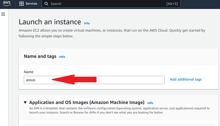Viewport: 220px width, 126px height.
Task: Open Info link beside Application and OS Images
Action: 150,103
